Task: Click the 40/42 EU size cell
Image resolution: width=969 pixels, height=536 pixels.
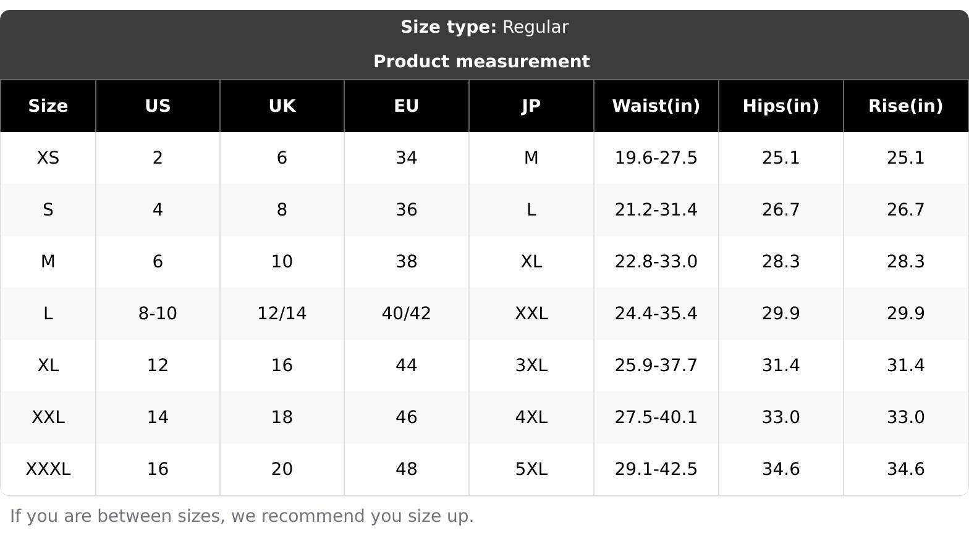Action: pyautogui.click(x=407, y=314)
